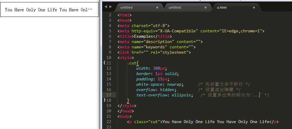Click line number 10 in the gutter
Screen dimensions: 292x129
click(x=109, y=58)
